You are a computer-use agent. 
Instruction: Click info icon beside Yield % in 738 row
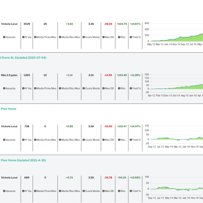click(x=131, y=140)
